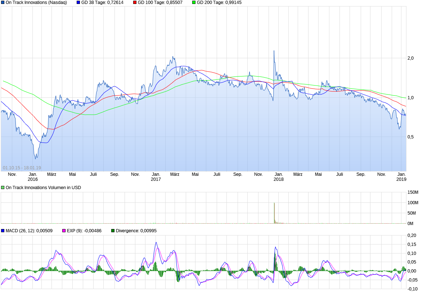Image resolution: width=423 pixels, height=293 pixels.
Task: Click the '0,15' MACD axis label
Action: coord(412,244)
